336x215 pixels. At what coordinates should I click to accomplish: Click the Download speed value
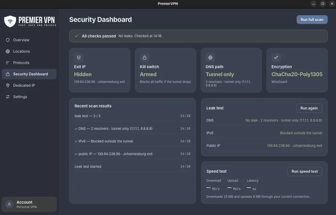point(213,189)
